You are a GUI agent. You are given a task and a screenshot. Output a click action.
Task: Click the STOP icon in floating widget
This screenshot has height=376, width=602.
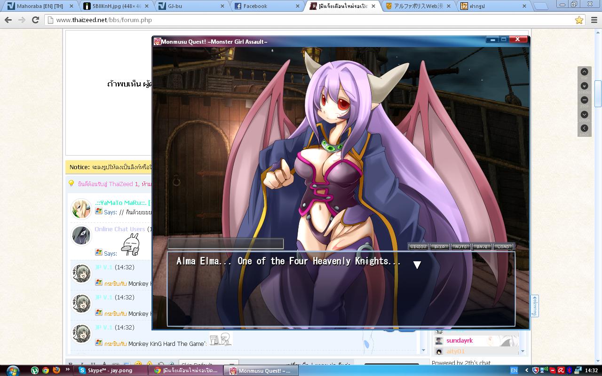pyautogui.click(x=584, y=100)
